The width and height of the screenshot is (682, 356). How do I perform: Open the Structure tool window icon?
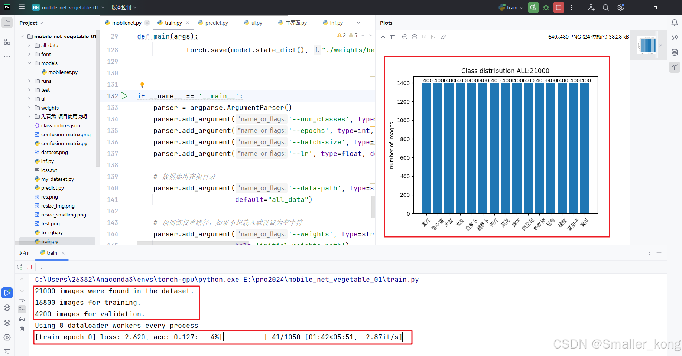[7, 42]
